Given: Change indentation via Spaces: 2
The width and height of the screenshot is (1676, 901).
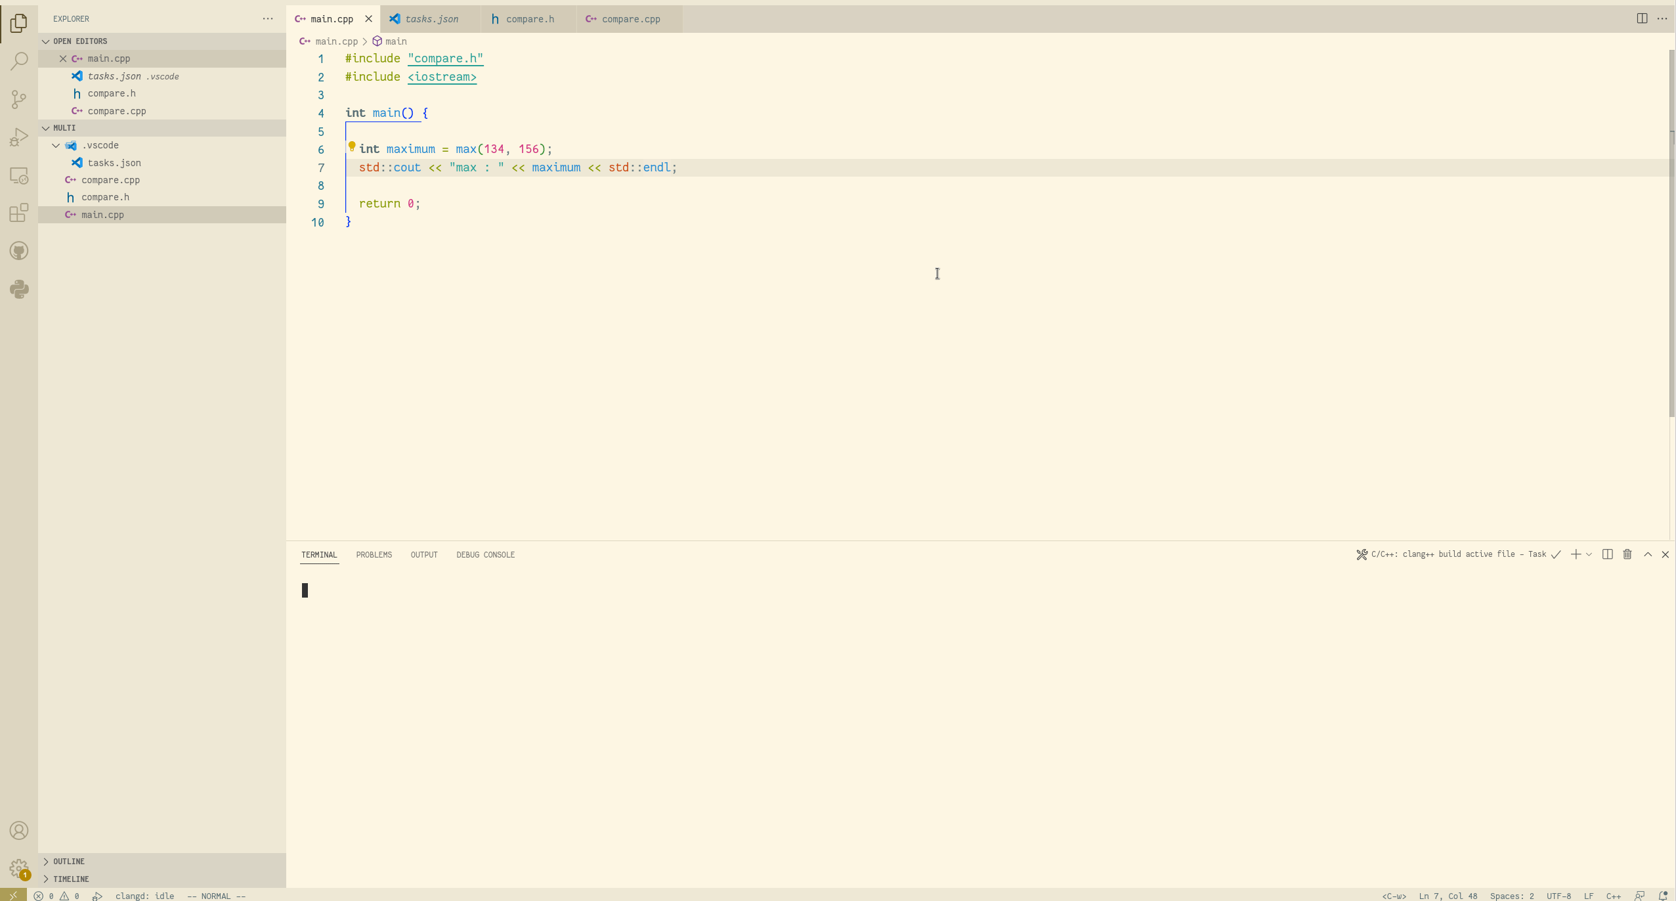Looking at the screenshot, I should tap(1512, 896).
